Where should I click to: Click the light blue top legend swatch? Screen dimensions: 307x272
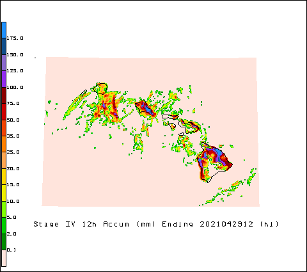click(x=4, y=30)
